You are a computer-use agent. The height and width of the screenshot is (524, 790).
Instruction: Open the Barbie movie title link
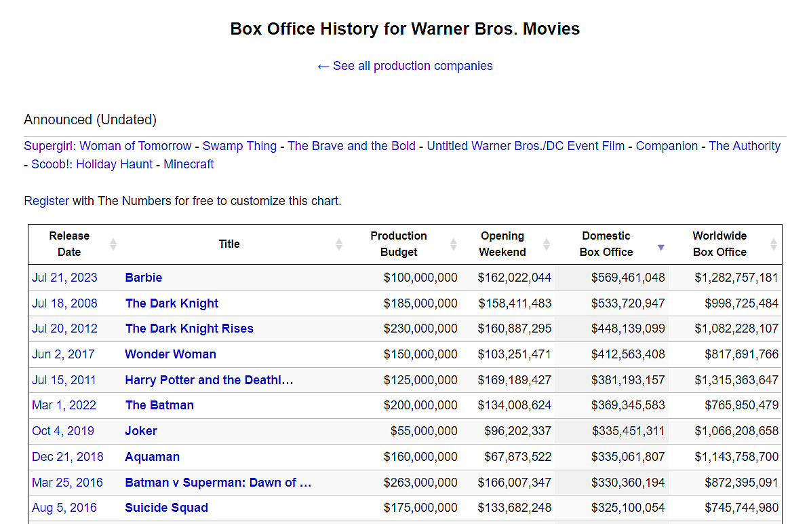144,278
